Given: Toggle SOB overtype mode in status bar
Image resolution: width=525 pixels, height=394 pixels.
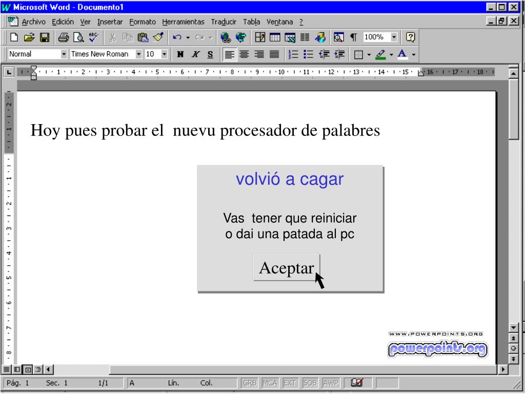Looking at the screenshot, I should click(x=310, y=383).
